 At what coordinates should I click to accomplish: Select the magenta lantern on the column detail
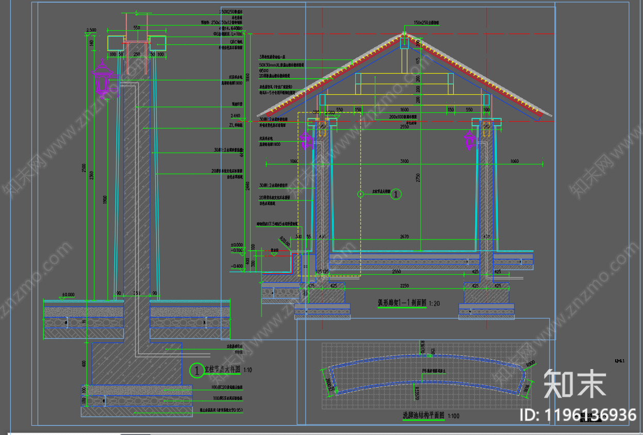click(x=103, y=80)
